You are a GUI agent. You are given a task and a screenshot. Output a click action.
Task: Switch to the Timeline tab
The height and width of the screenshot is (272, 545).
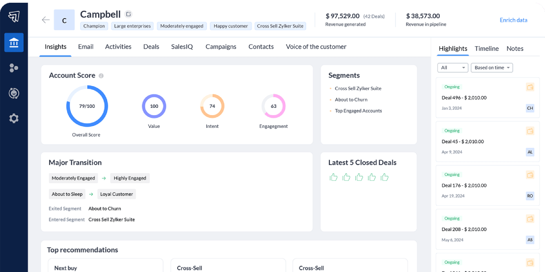click(486, 48)
